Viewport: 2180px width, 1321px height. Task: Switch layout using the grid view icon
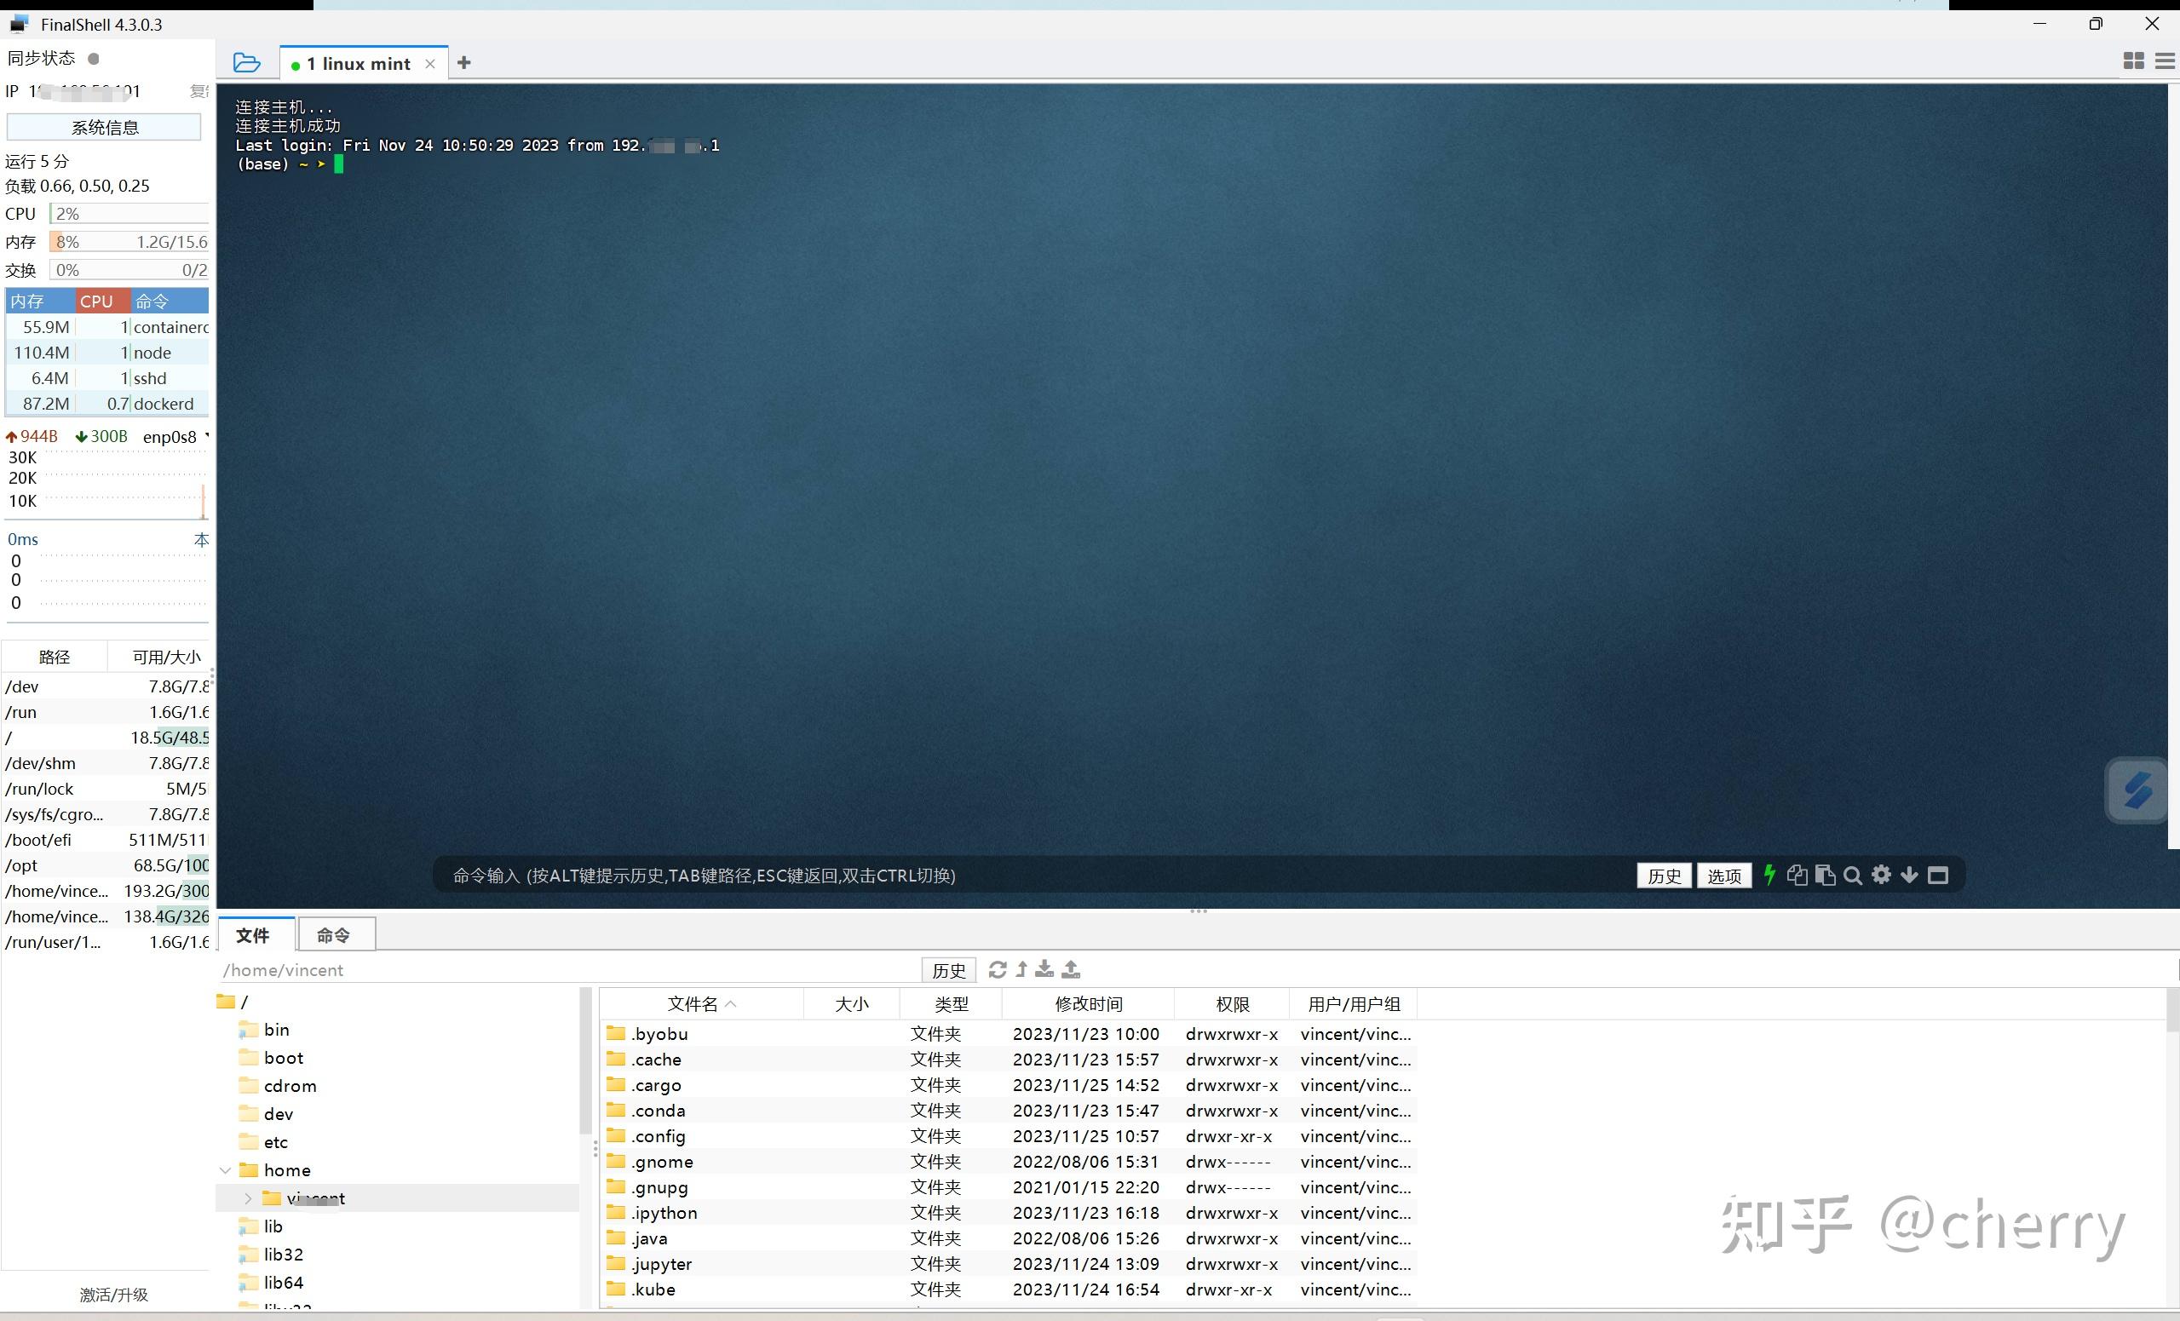pyautogui.click(x=2133, y=61)
